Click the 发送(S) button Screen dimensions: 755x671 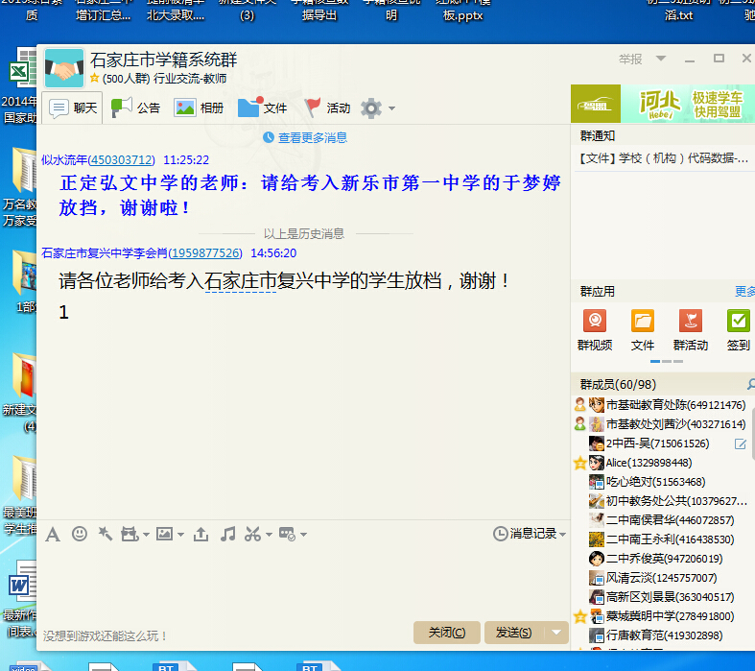click(514, 633)
